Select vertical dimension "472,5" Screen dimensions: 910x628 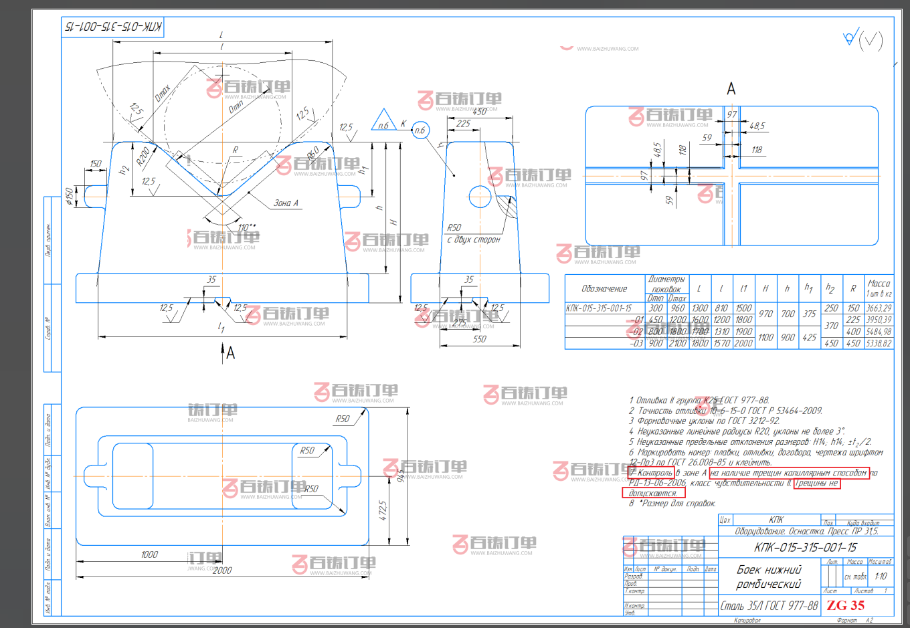click(383, 510)
